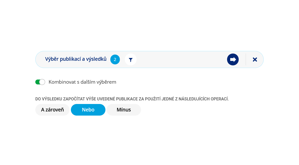Image resolution: width=299 pixels, height=165 pixels.
Task: Click the "Výběr publikací a výsledků" title
Action: 76,59
